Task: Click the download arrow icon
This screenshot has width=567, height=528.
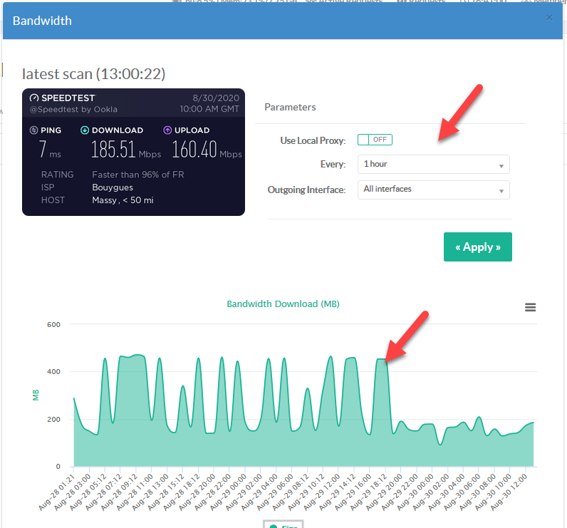Action: tap(85, 130)
